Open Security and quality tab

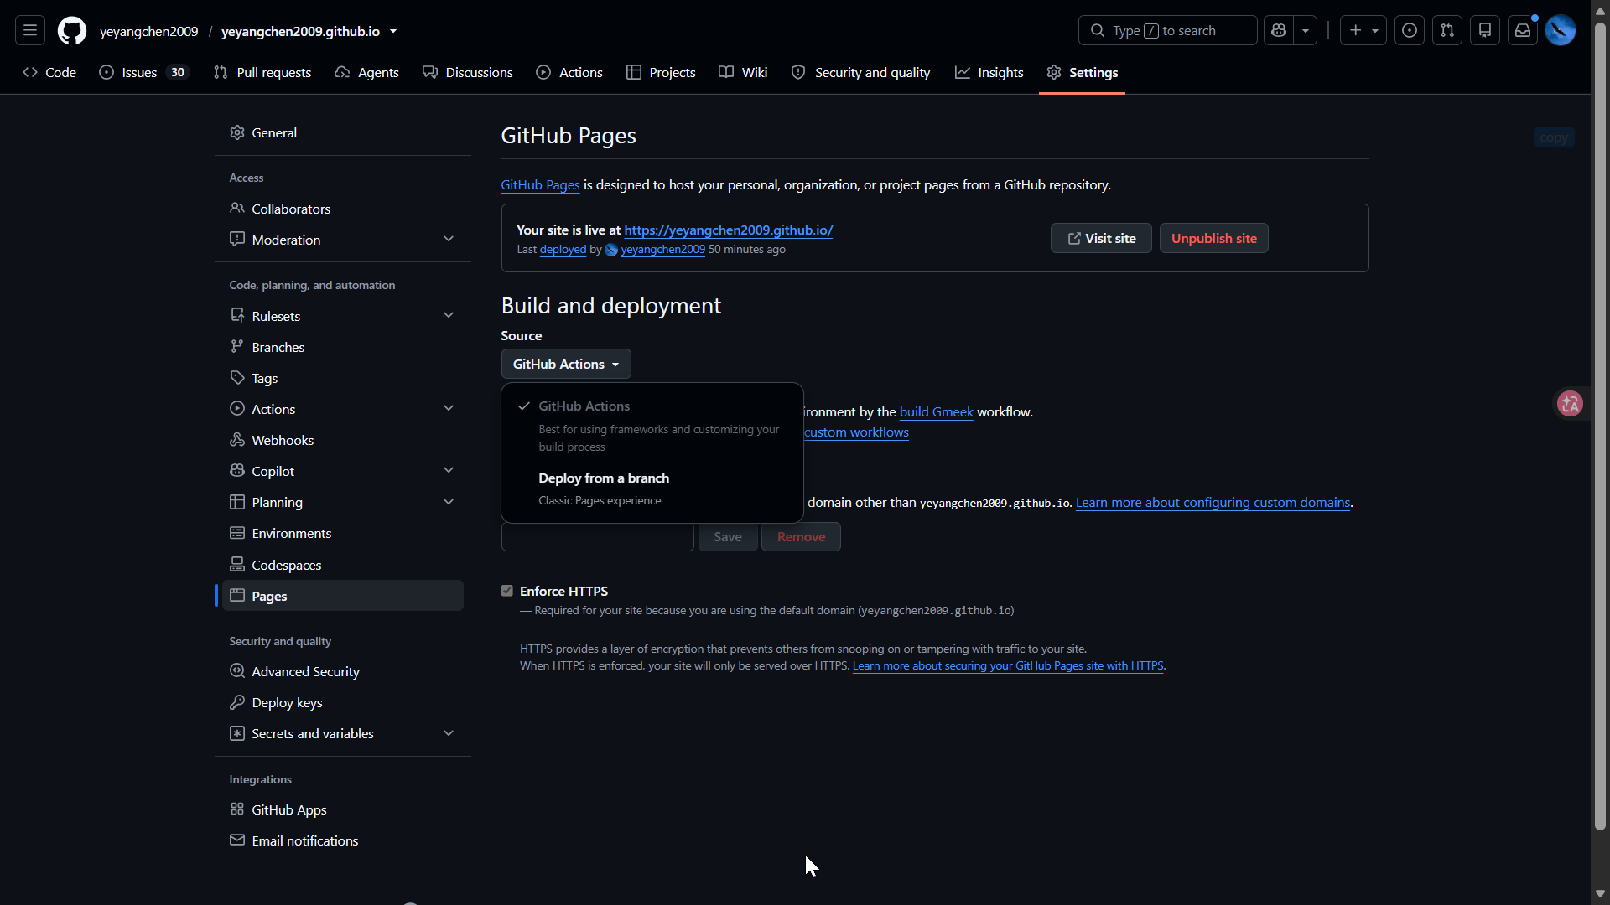[861, 73]
